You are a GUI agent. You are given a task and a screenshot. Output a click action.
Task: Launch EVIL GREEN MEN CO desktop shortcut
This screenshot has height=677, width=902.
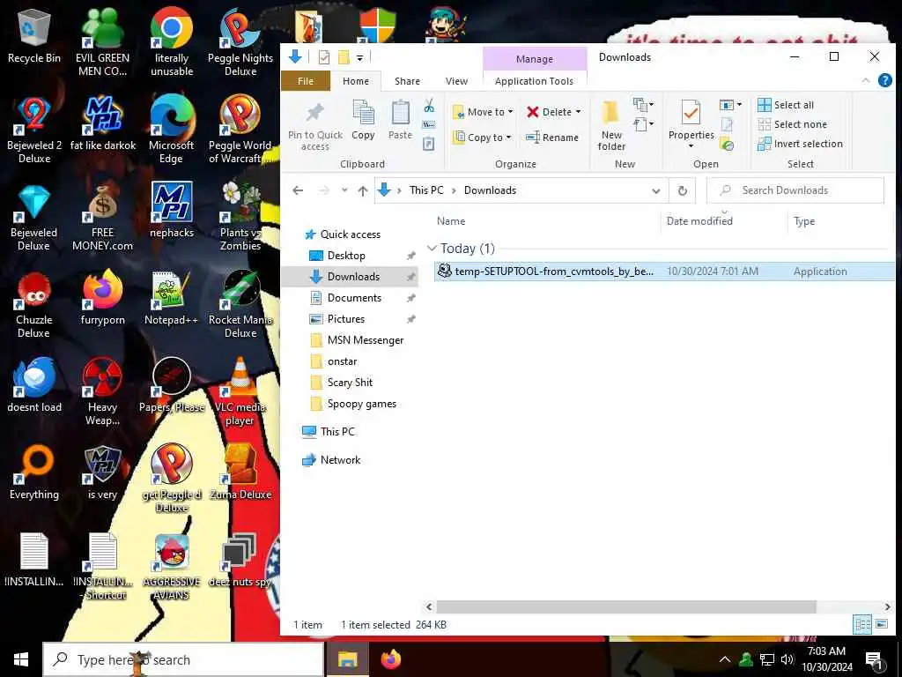click(x=102, y=42)
